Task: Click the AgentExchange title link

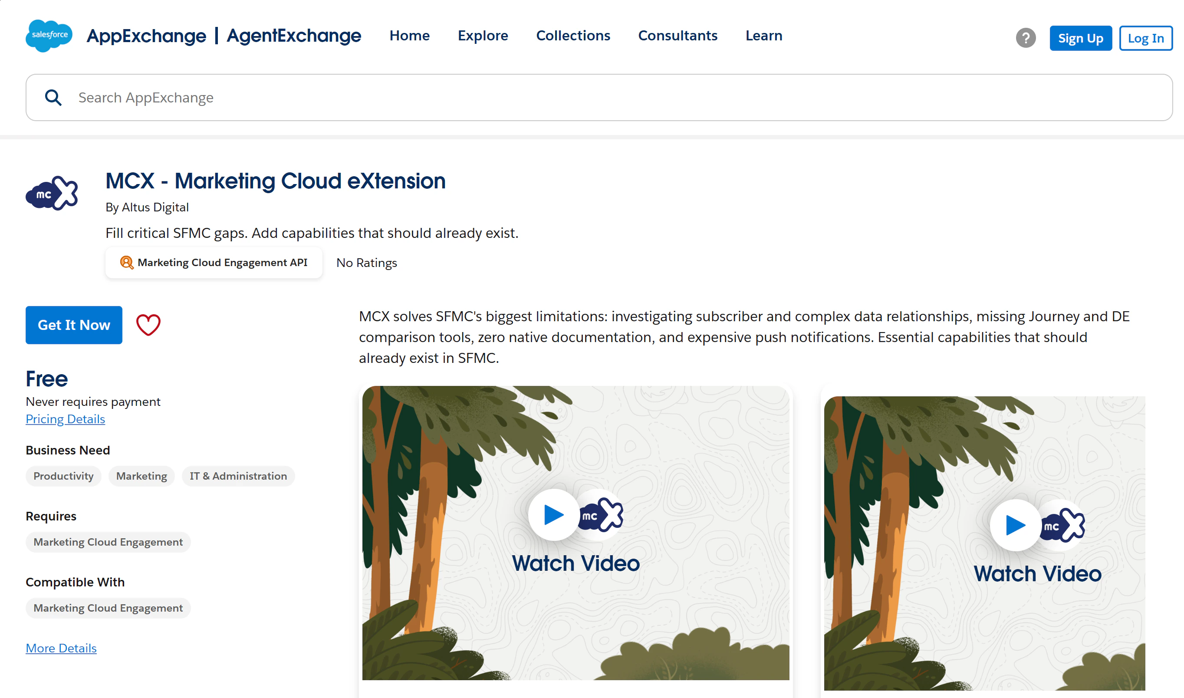Action: click(294, 36)
